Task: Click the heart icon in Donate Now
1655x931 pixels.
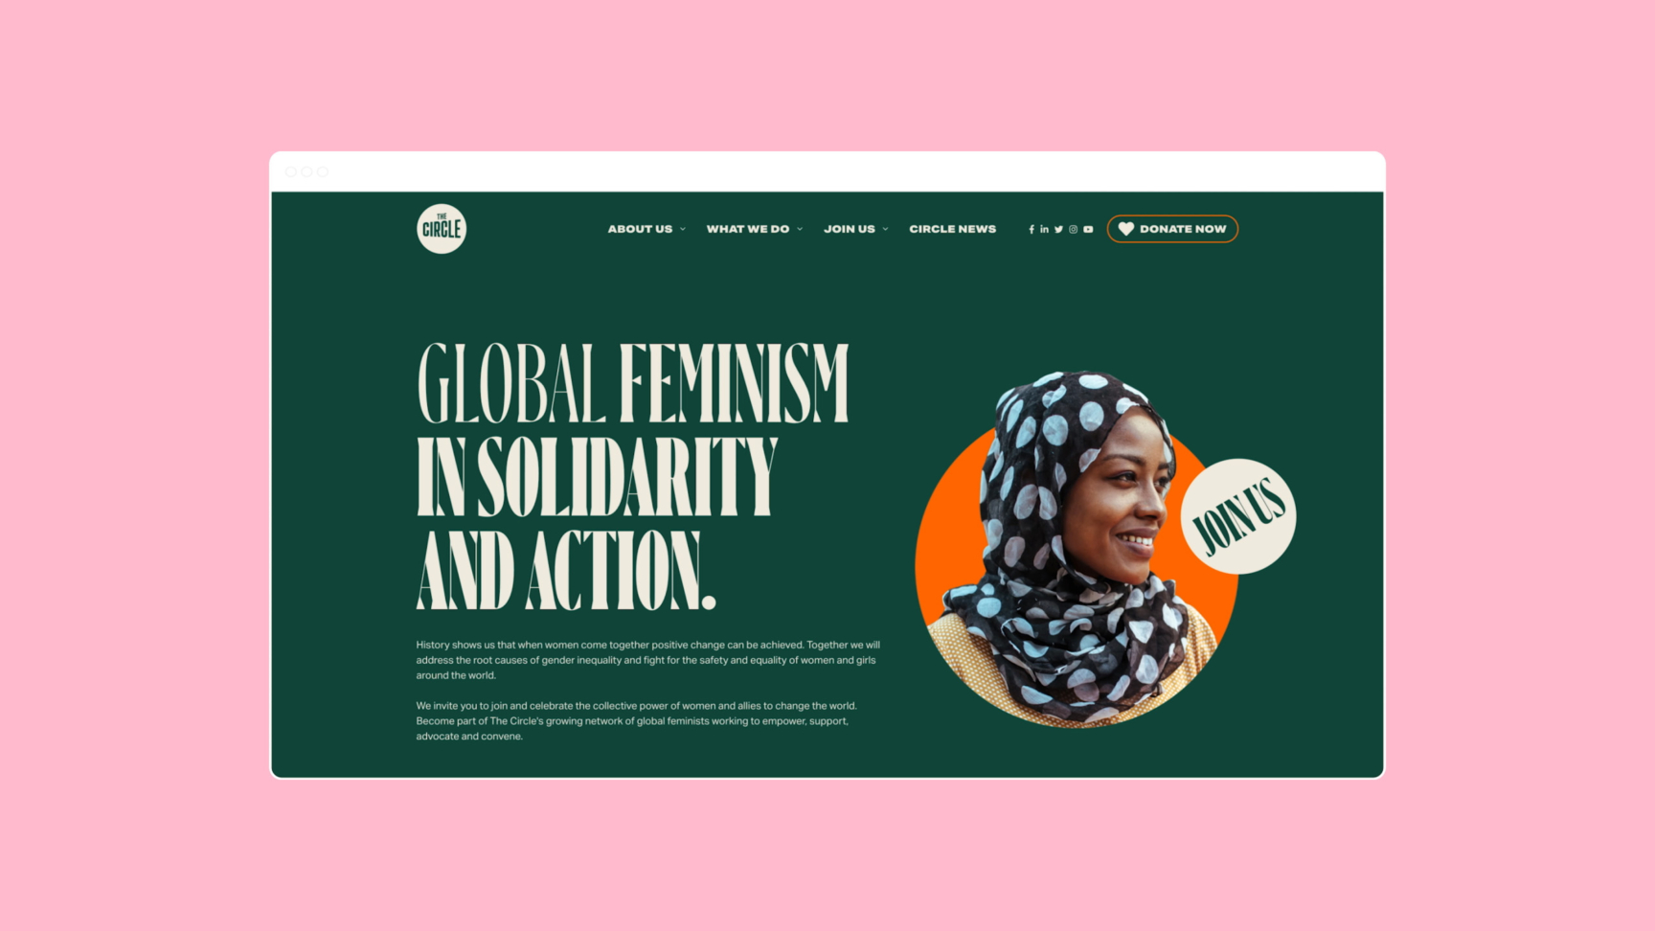Action: (1126, 229)
